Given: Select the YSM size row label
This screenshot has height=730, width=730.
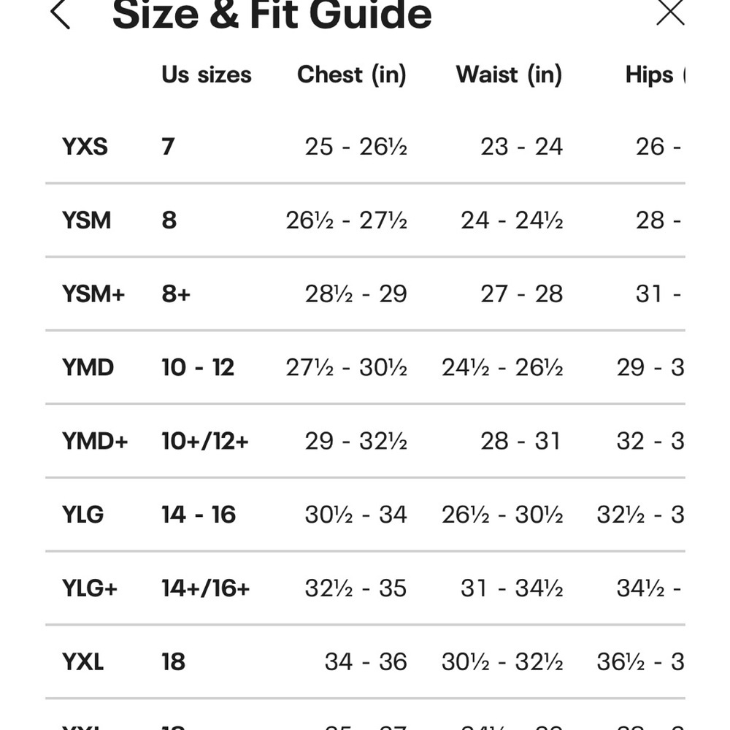Looking at the screenshot, I should [x=86, y=220].
